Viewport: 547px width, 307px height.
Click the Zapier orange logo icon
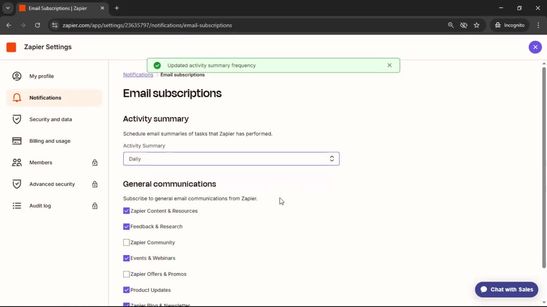point(11,47)
